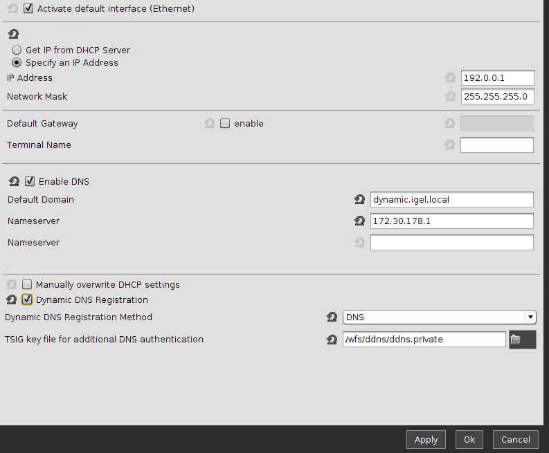The width and height of the screenshot is (549, 453).
Task: Choose Specify an IP Address radio button
Action: (17, 62)
